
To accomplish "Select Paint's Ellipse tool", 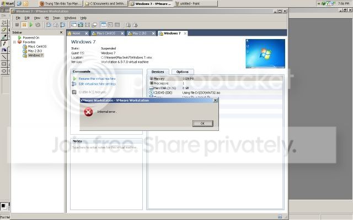I will point(4,71).
